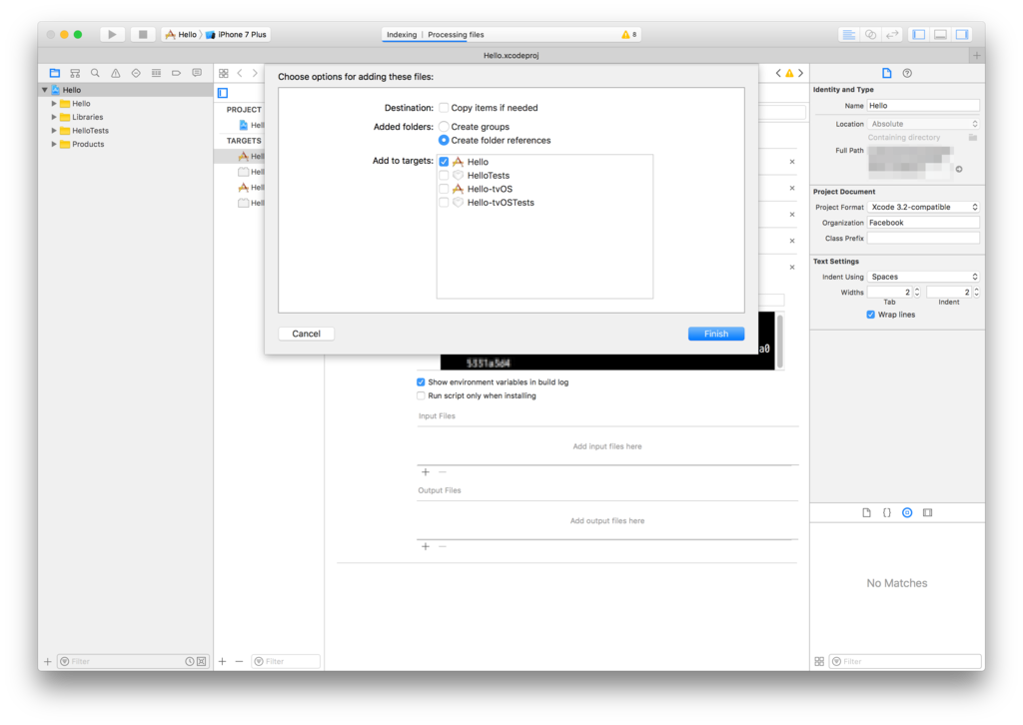
Task: Open the Project navigator folder icon
Action: (55, 73)
